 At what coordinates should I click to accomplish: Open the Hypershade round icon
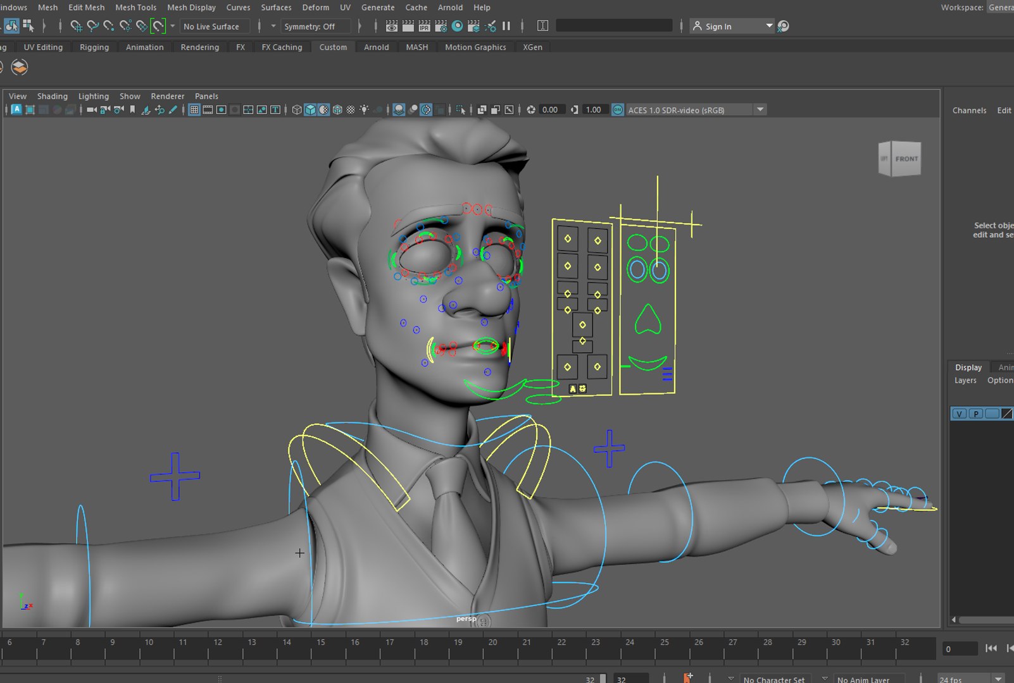coord(457,26)
